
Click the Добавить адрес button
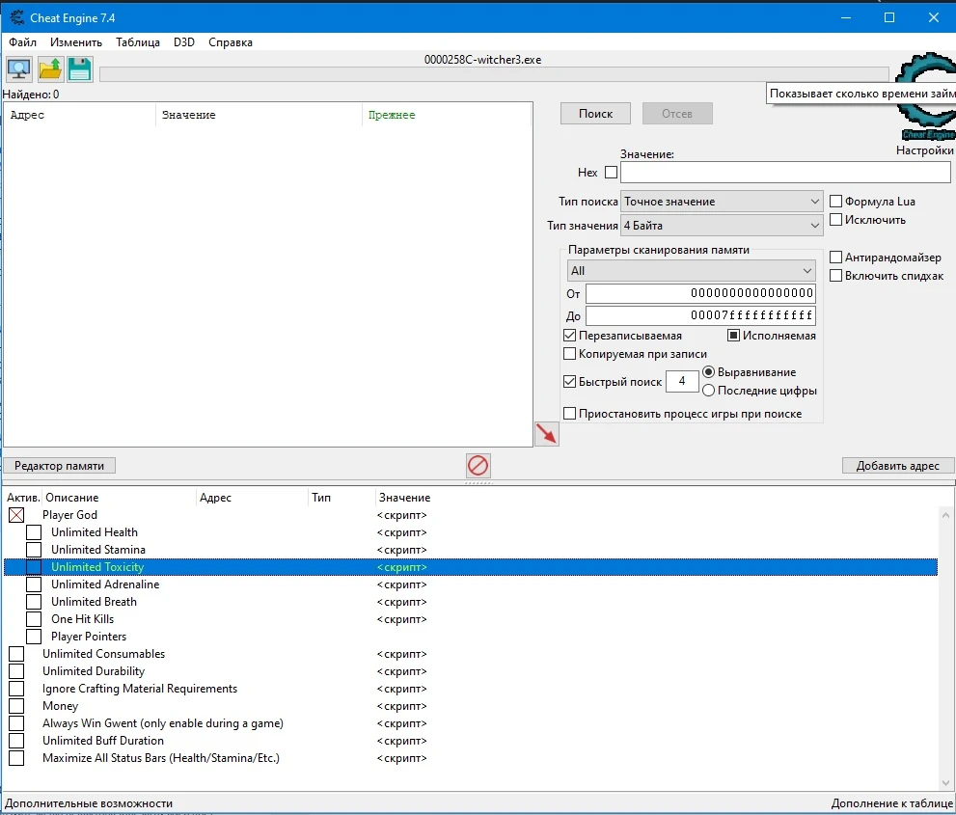click(897, 466)
